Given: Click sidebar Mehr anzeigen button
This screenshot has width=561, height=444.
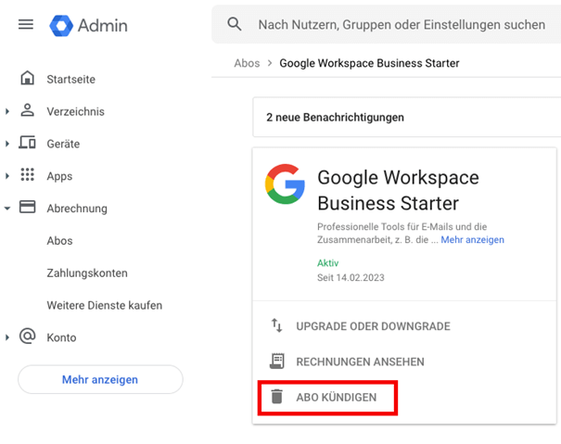Looking at the screenshot, I should 100,379.
